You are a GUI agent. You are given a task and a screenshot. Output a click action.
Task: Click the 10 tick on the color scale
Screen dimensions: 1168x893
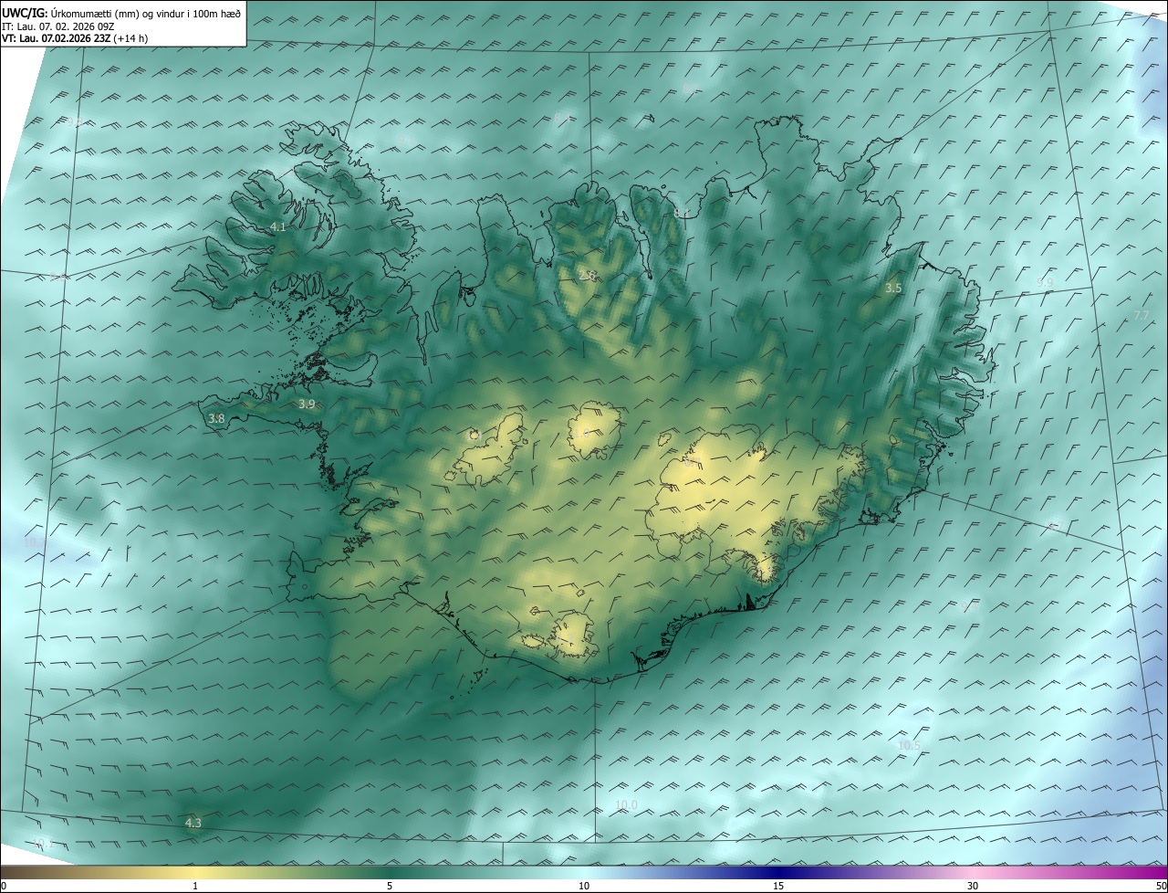tap(584, 886)
